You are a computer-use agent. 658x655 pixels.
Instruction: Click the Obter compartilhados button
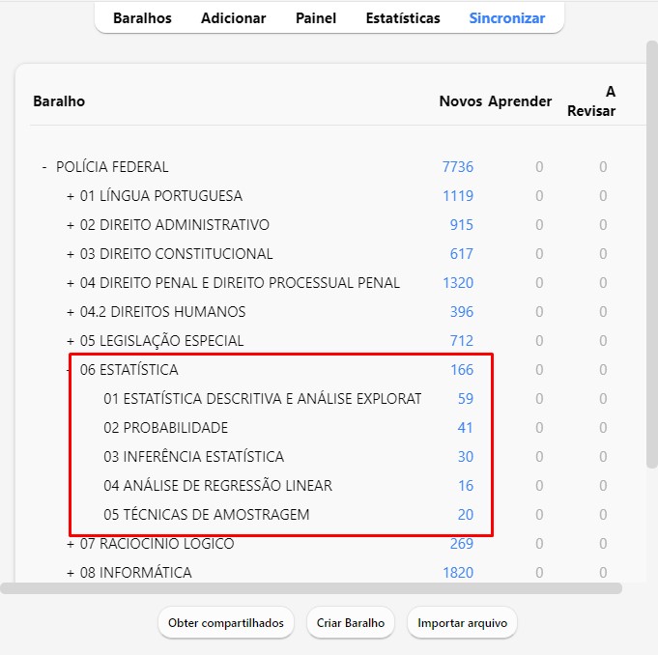(x=226, y=623)
